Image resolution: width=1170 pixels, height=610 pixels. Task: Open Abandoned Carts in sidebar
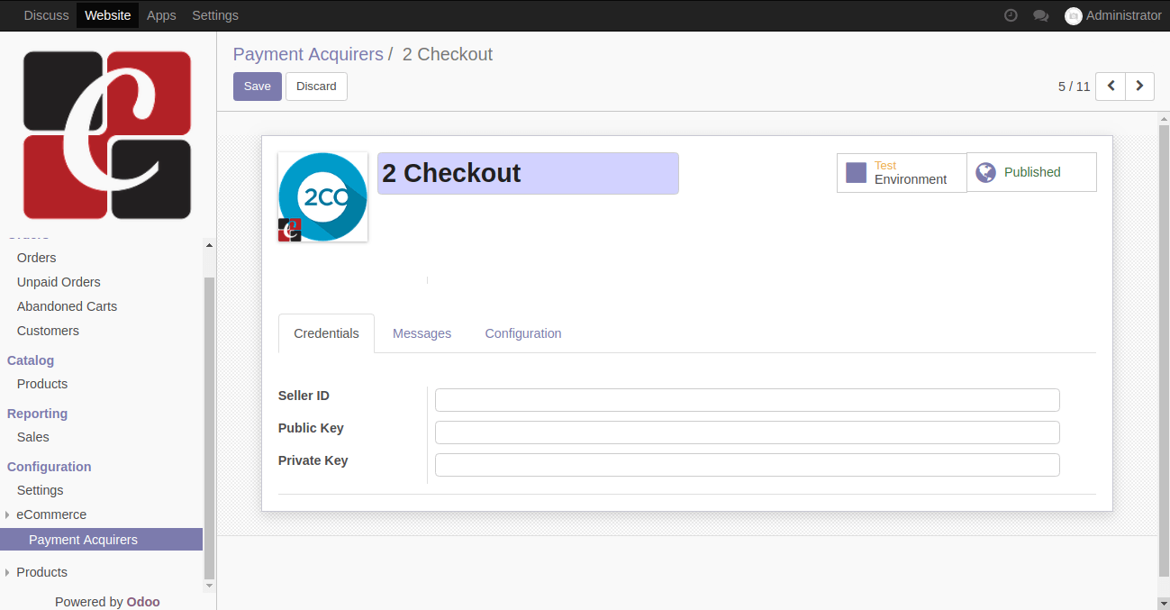click(x=67, y=306)
